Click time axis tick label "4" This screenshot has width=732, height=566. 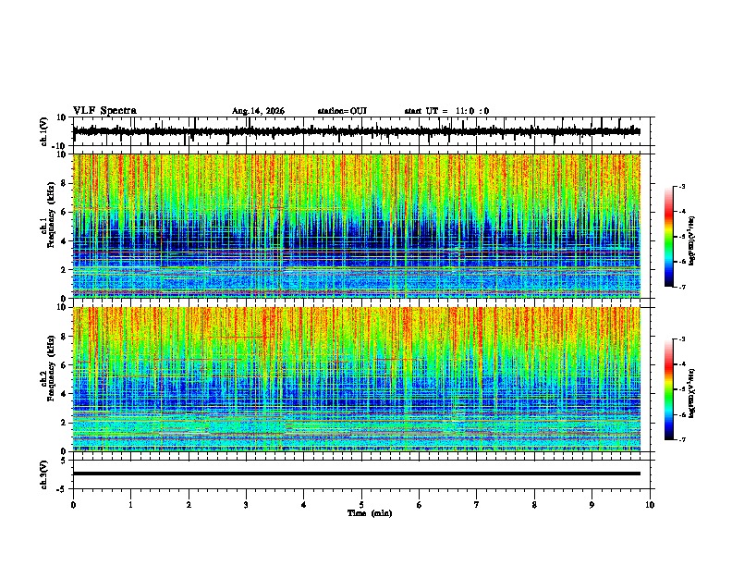[304, 505]
